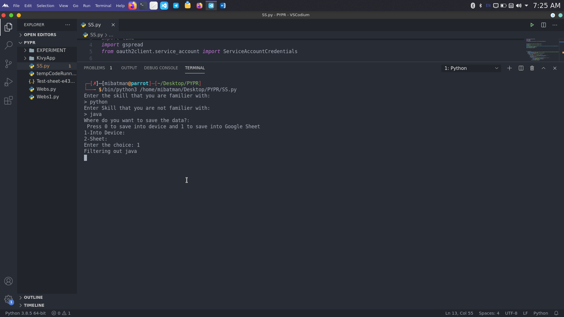Open notifications bell in status bar
The width and height of the screenshot is (564, 317).
(x=556, y=313)
